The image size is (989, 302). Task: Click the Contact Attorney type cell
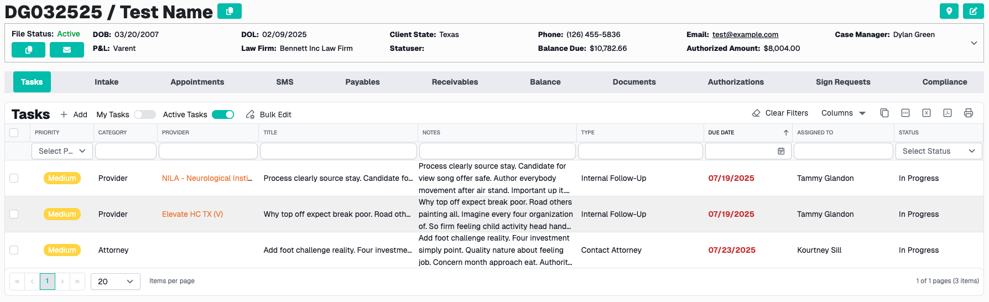[611, 250]
